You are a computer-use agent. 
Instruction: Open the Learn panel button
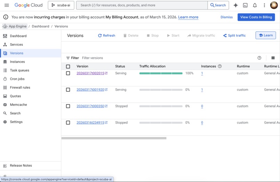tap(265, 35)
